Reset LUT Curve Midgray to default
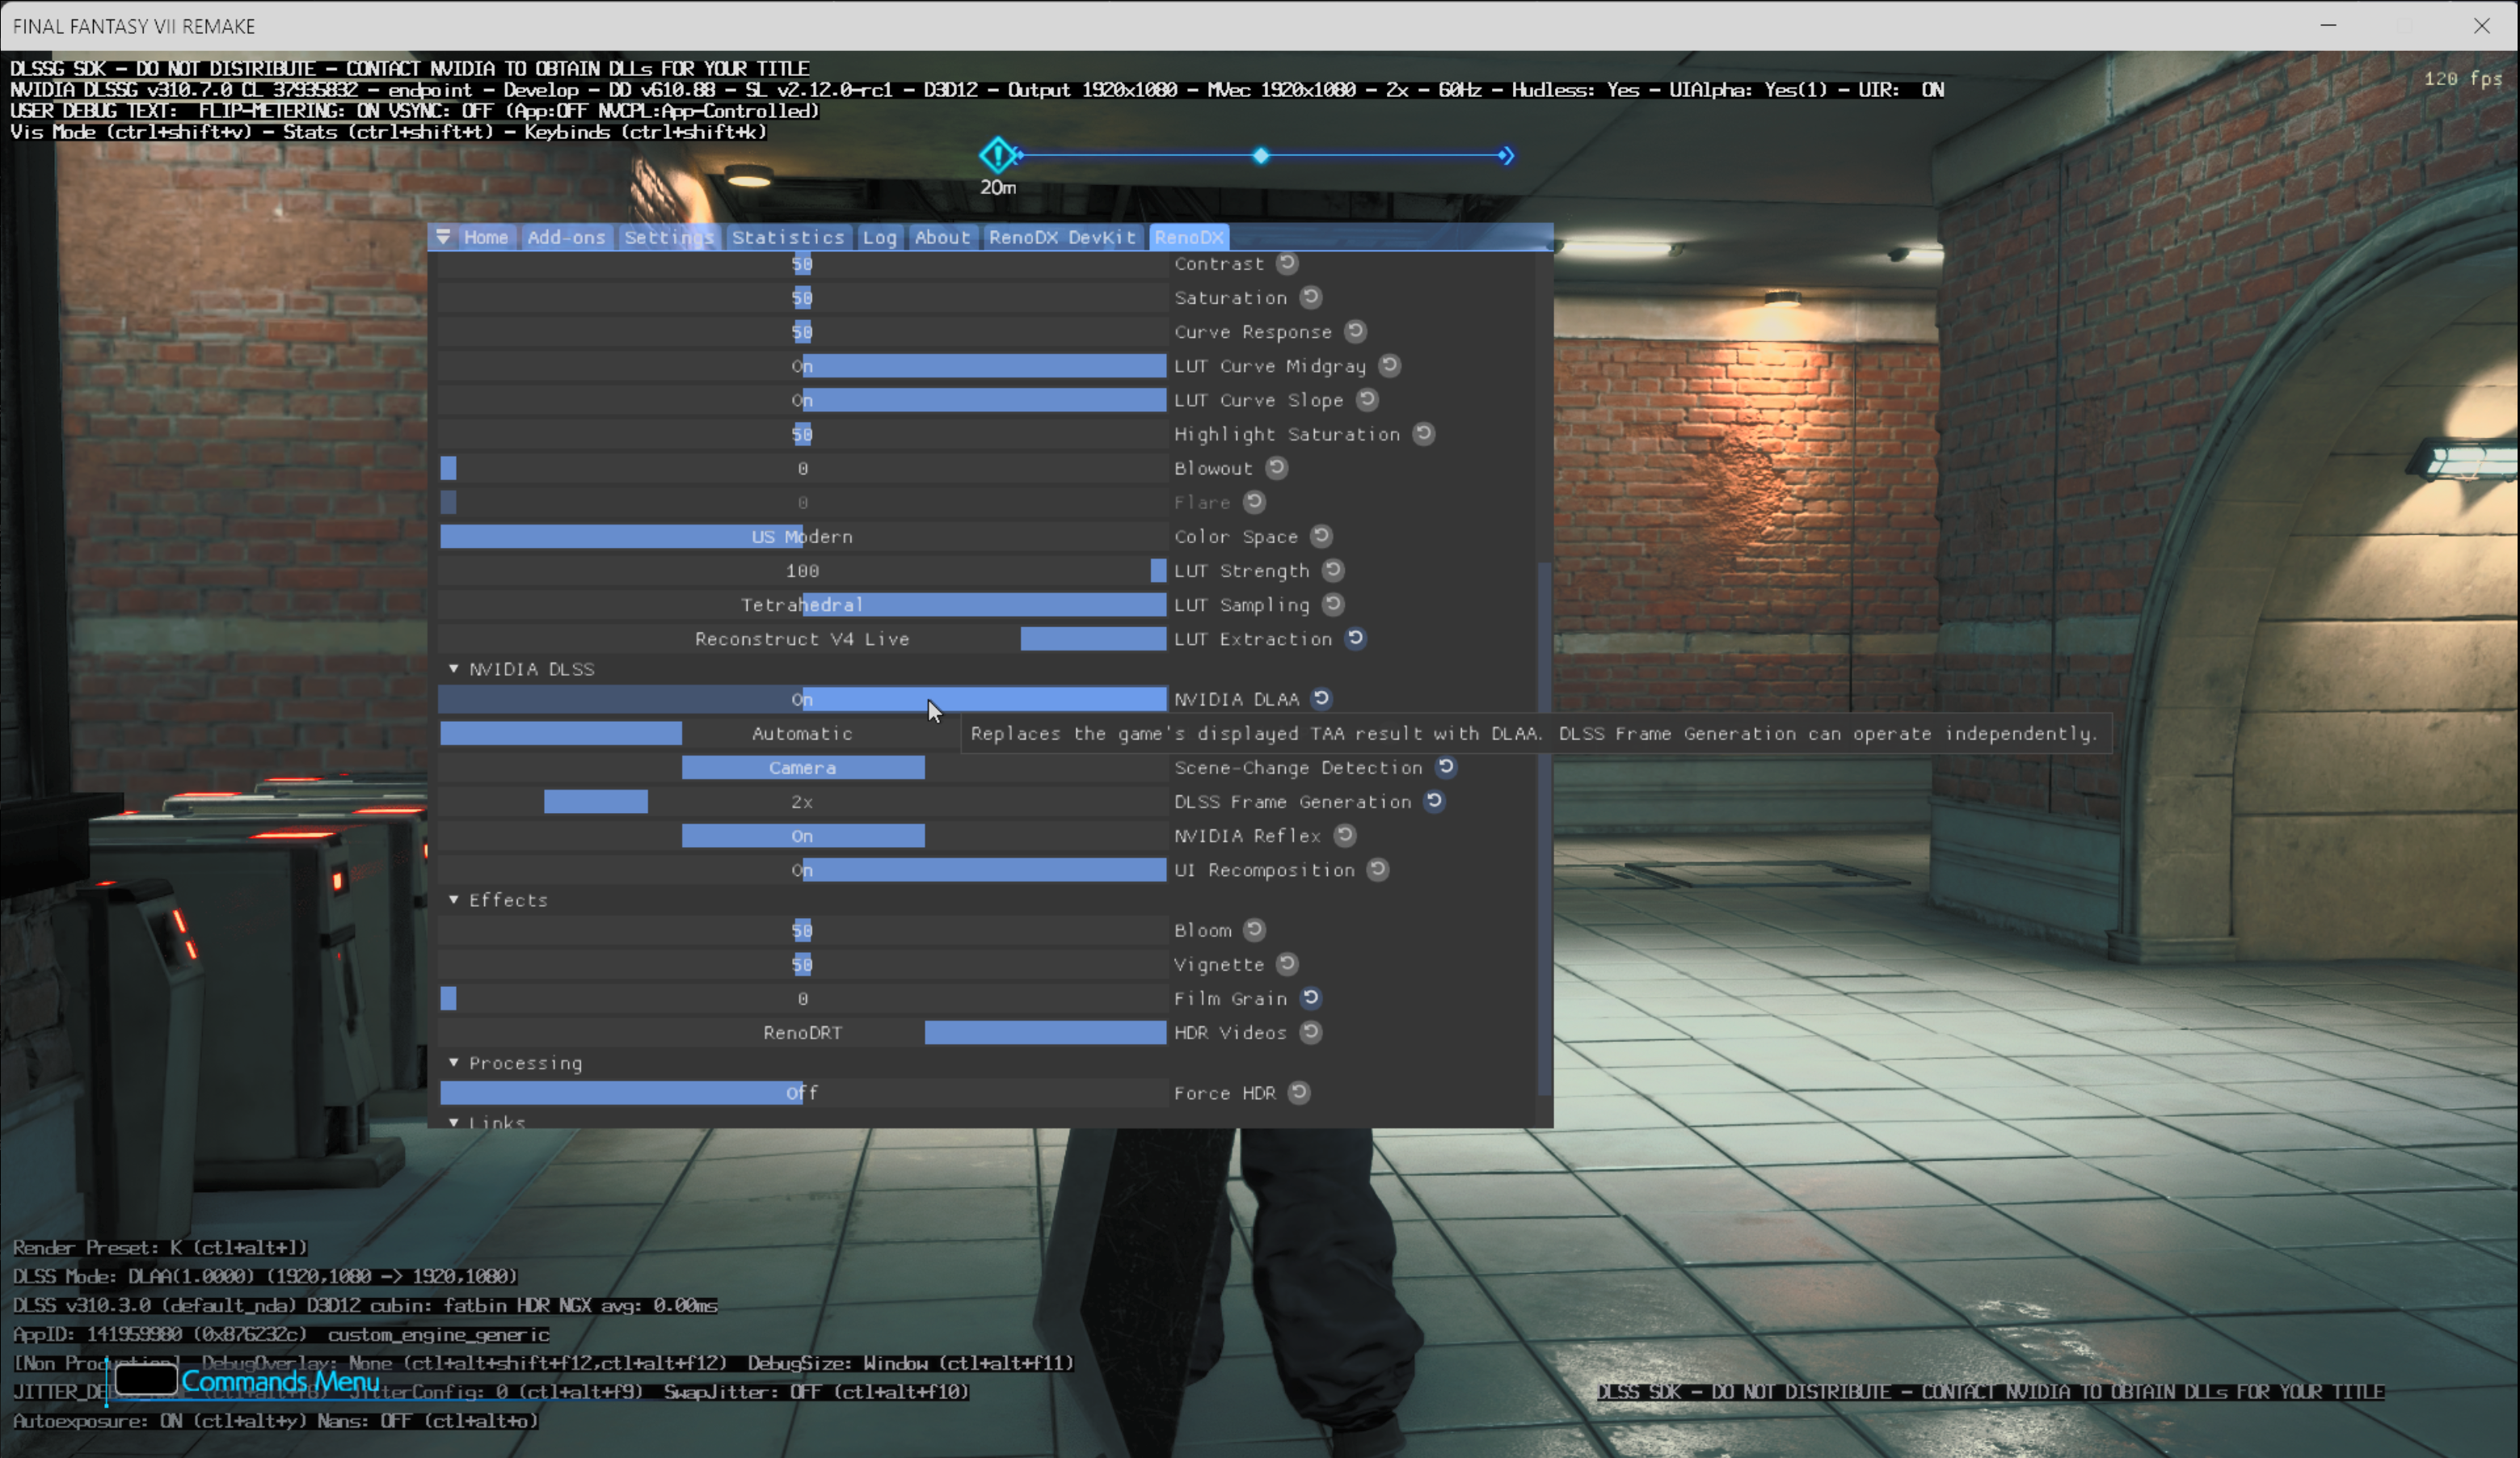The image size is (2520, 1458). [x=1389, y=365]
